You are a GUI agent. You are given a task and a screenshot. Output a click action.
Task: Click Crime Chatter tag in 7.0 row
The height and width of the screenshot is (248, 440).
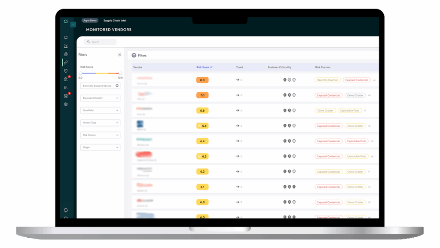pos(355,95)
